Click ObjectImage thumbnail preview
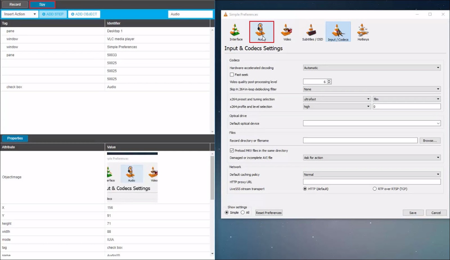450x260 pixels. (132, 177)
